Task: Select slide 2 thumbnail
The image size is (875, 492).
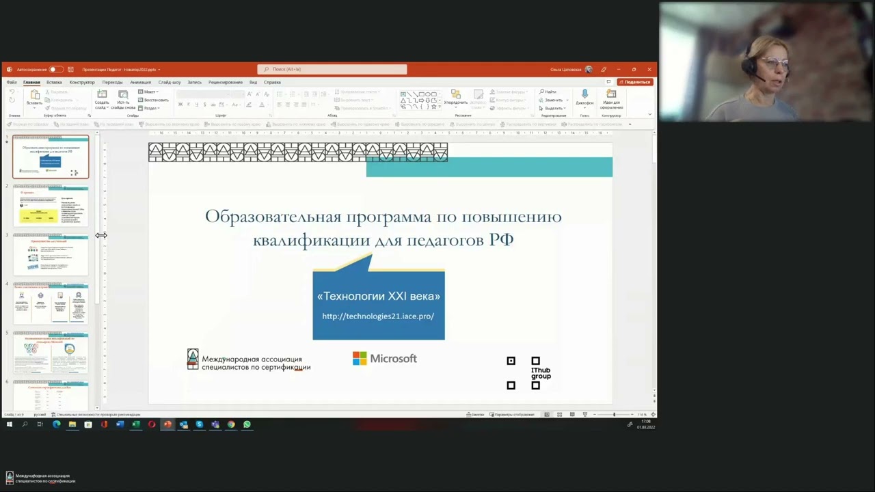Action: click(51, 205)
